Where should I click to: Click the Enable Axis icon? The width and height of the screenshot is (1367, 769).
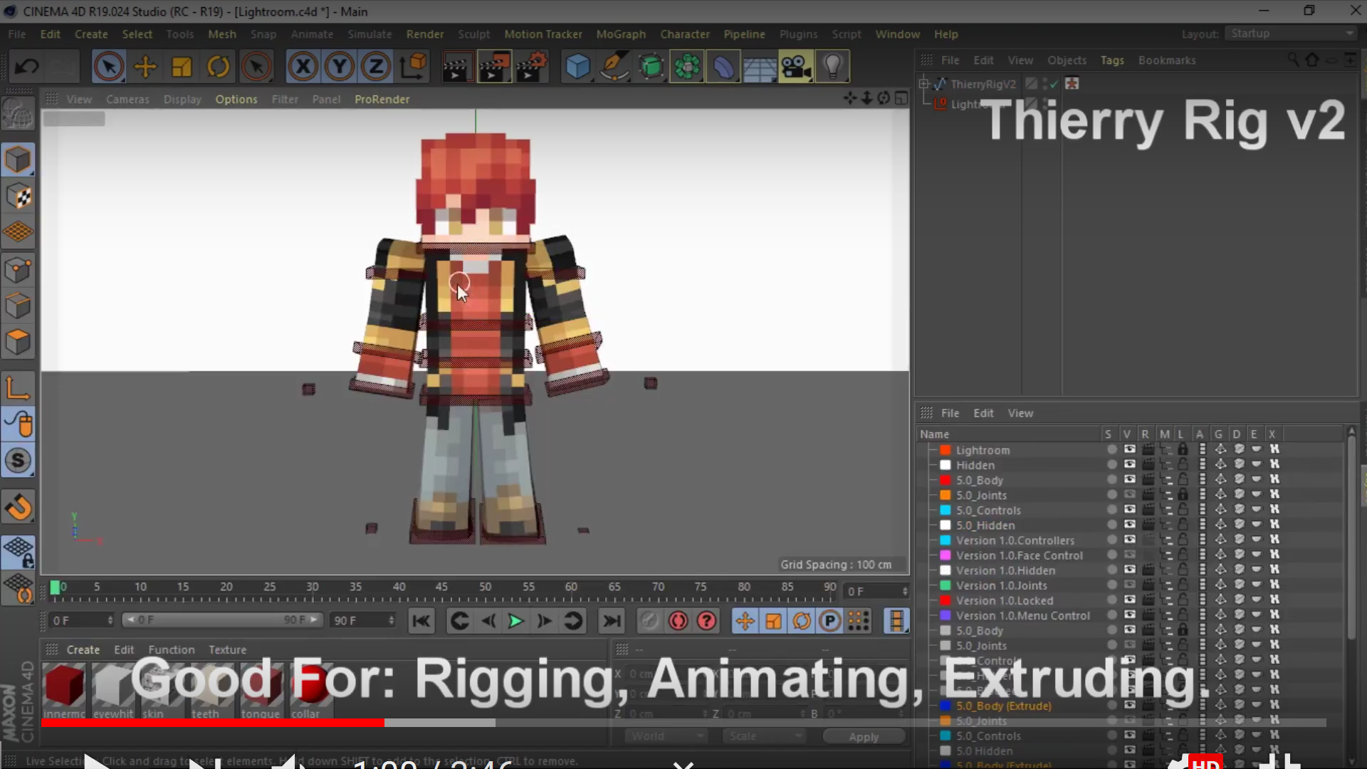pyautogui.click(x=19, y=389)
